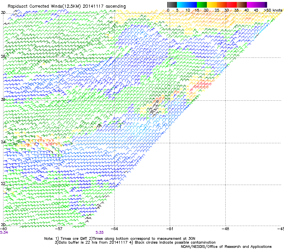
Task: Click the gray 0–5 knots color segment
Action: click(x=172, y=5)
